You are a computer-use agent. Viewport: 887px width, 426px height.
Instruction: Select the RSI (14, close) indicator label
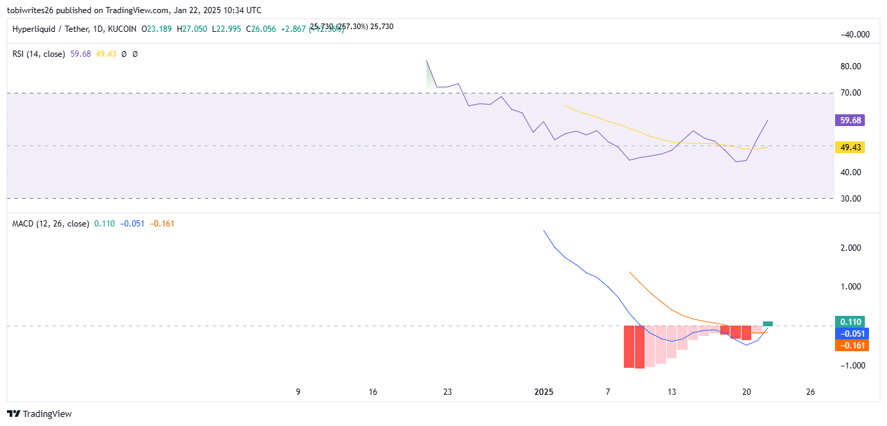(x=39, y=53)
